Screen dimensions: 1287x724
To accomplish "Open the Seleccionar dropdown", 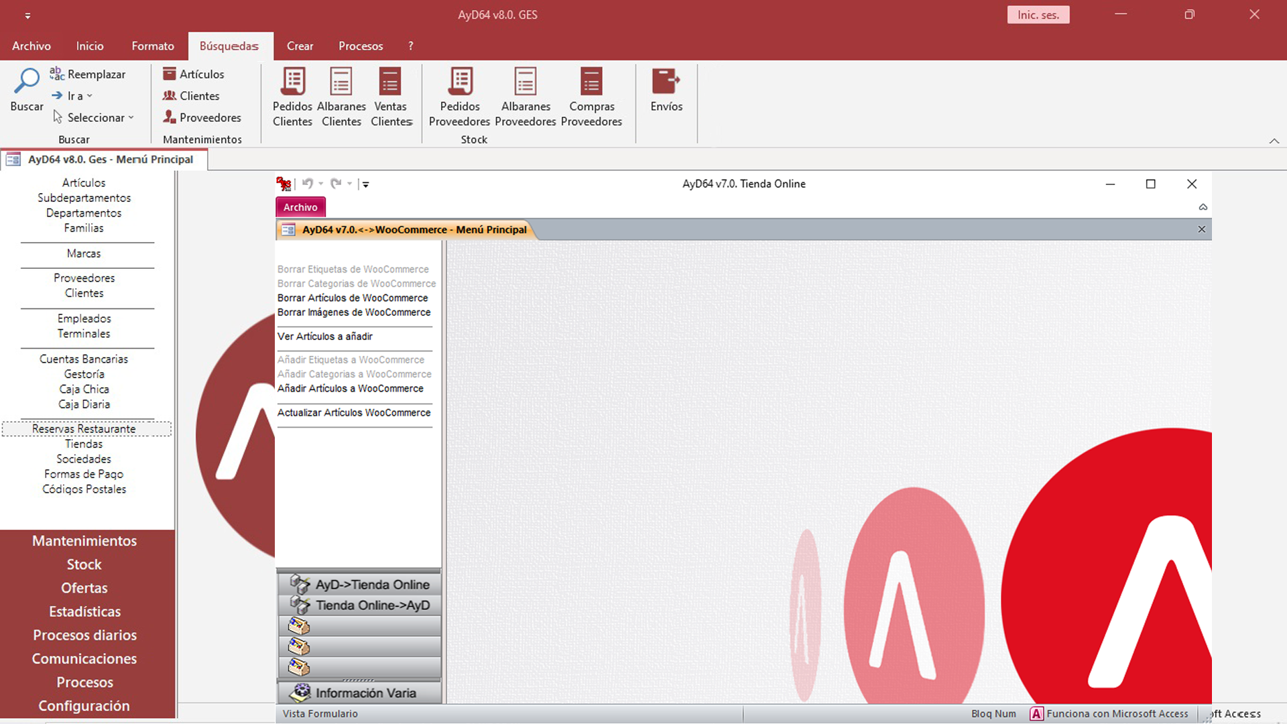I will click(x=94, y=117).
